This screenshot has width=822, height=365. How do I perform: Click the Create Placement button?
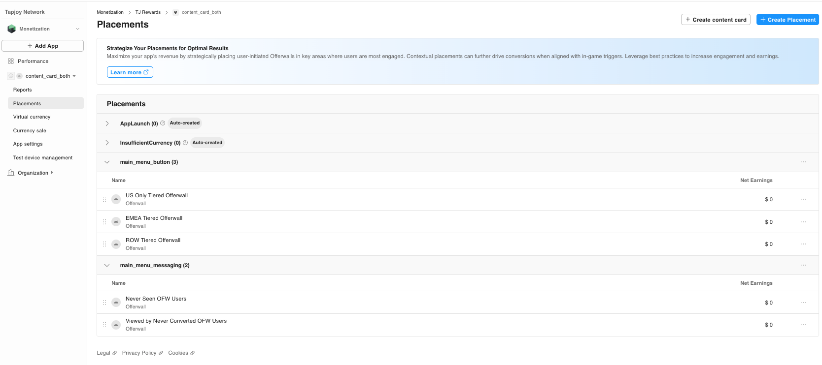coord(787,20)
